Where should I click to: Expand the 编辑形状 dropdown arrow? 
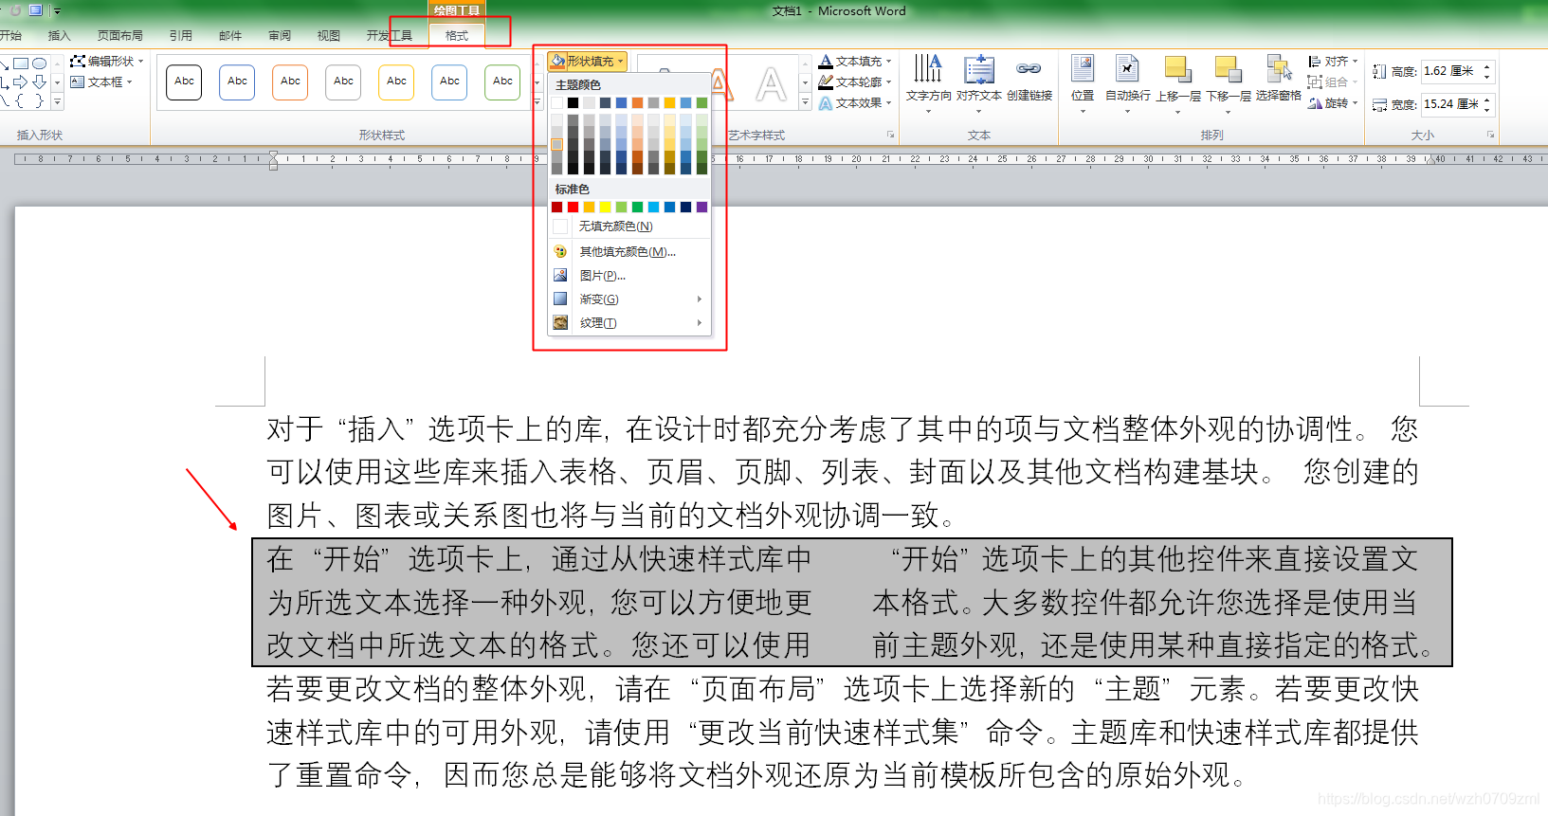coord(140,61)
